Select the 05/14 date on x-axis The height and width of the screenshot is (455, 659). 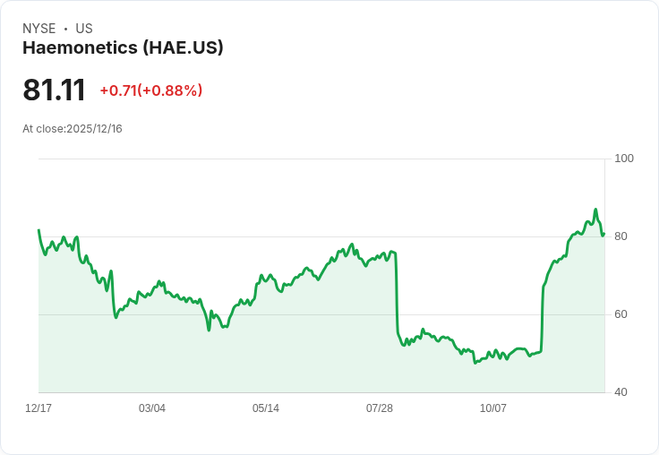pyautogui.click(x=266, y=408)
